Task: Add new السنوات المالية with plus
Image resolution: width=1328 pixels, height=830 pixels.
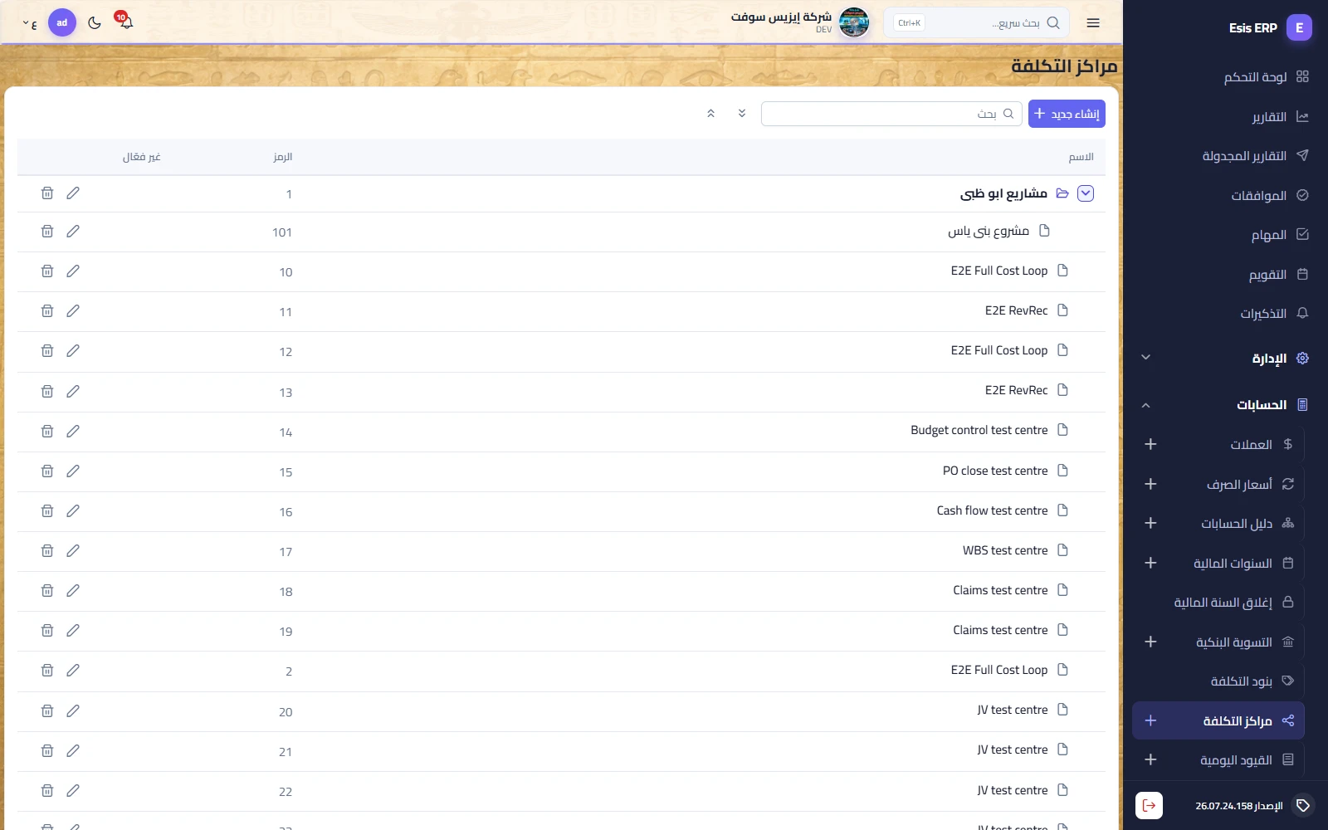Action: click(1150, 563)
